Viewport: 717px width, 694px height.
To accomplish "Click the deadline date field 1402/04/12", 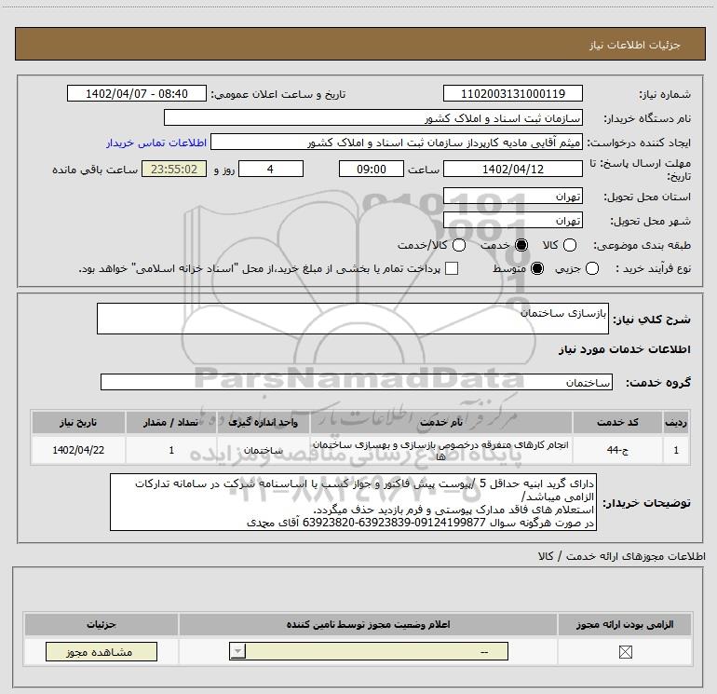I will click(x=512, y=169).
